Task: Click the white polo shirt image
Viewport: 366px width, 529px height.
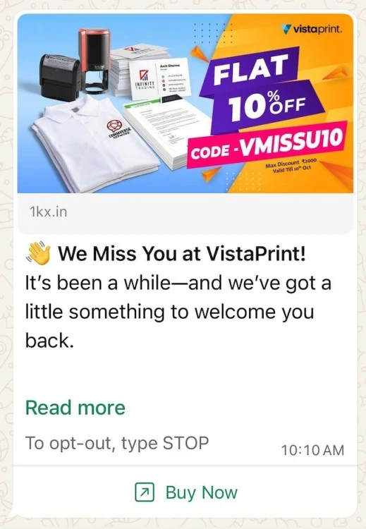Action: point(94,143)
